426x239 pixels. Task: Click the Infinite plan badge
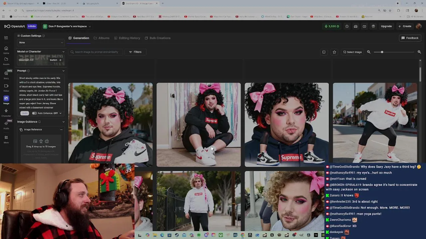click(32, 26)
